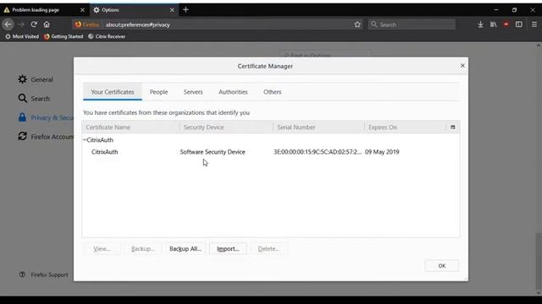This screenshot has width=542, height=304.
Task: Open the Library icon in toolbar
Action: click(x=493, y=24)
